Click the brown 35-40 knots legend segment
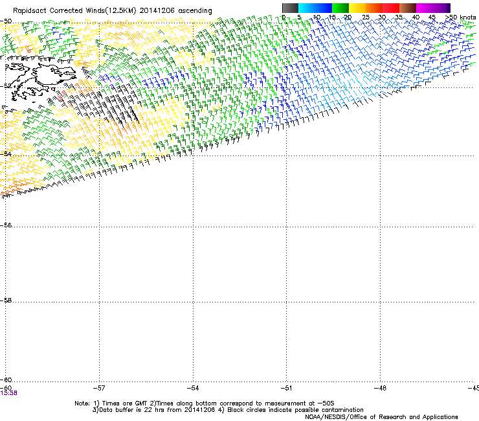Image resolution: width=479 pixels, height=421 pixels. 408,8
